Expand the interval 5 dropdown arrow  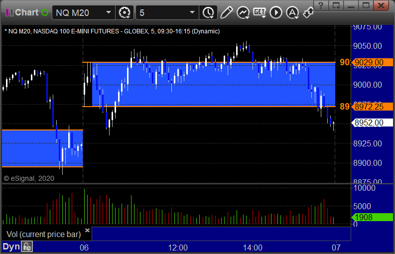point(192,12)
